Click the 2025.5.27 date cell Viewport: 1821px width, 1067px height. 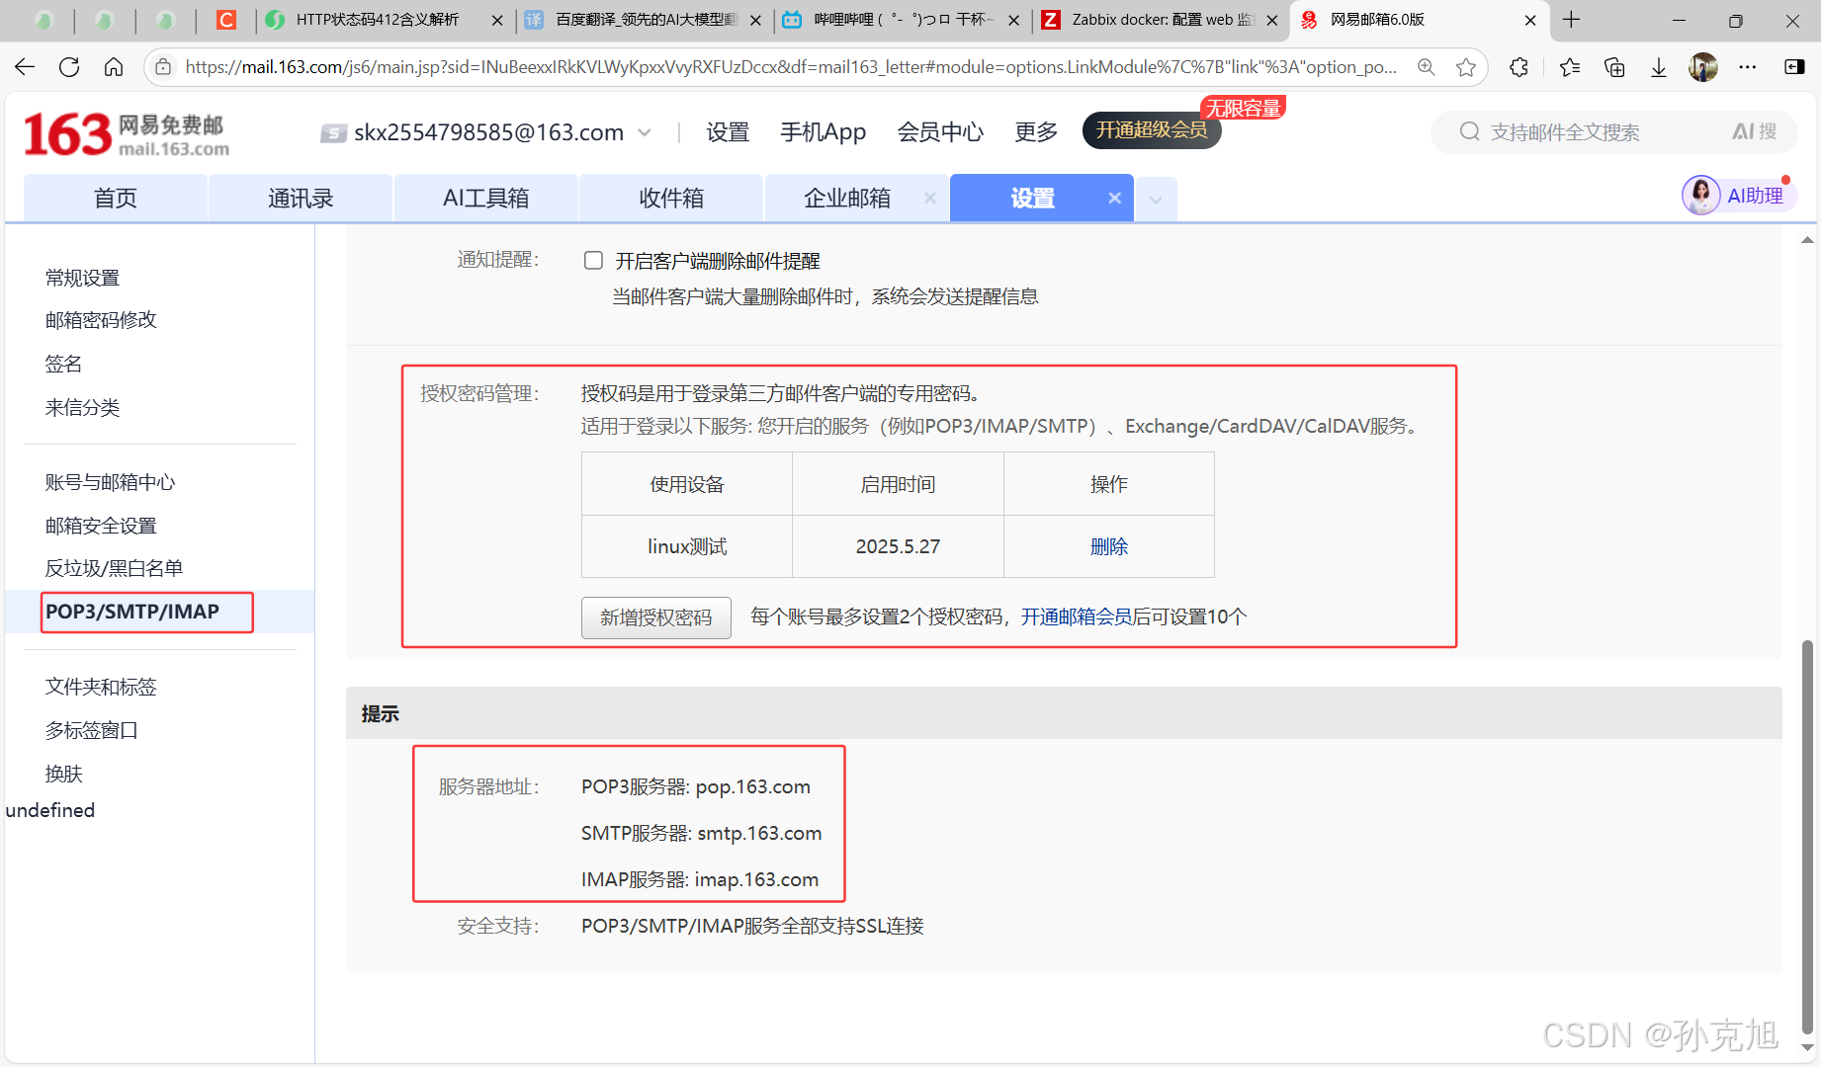pyautogui.click(x=898, y=546)
